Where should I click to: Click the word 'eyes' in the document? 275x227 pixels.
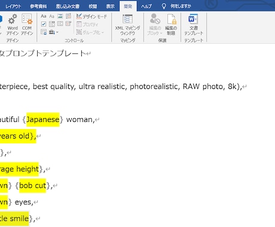pyautogui.click(x=23, y=203)
